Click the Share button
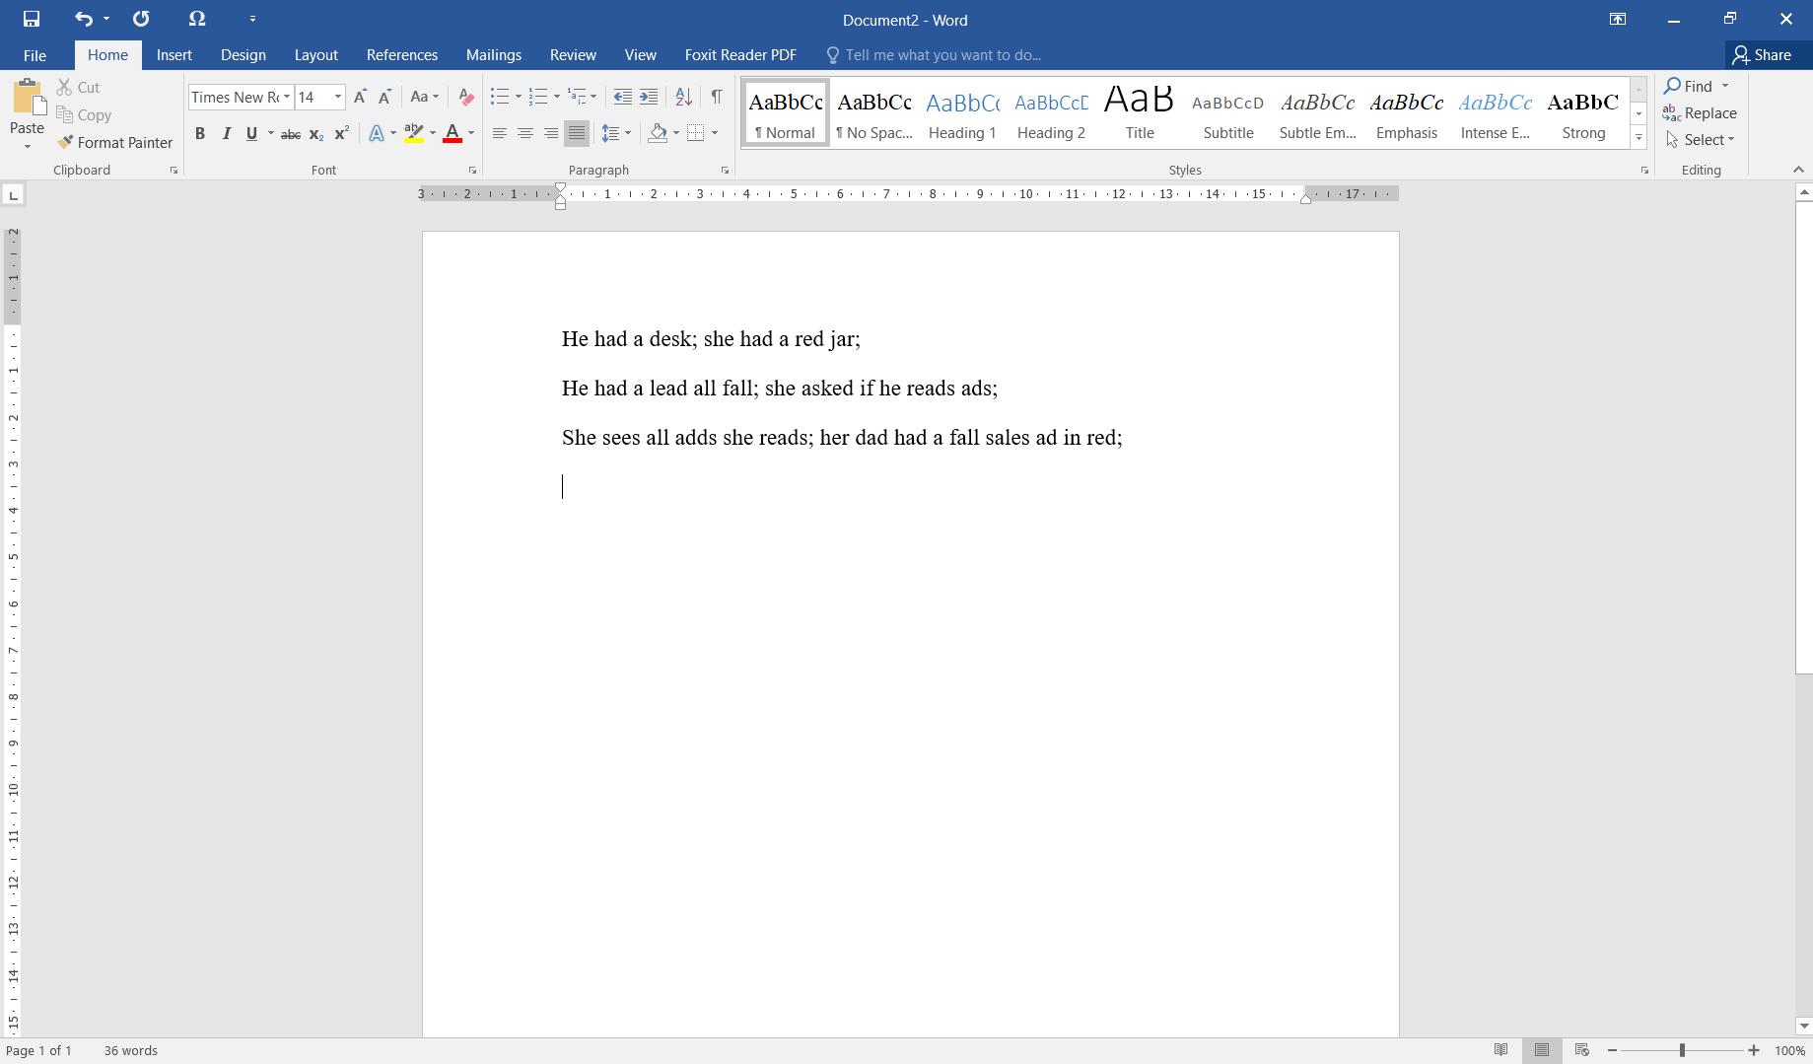 coord(1762,55)
